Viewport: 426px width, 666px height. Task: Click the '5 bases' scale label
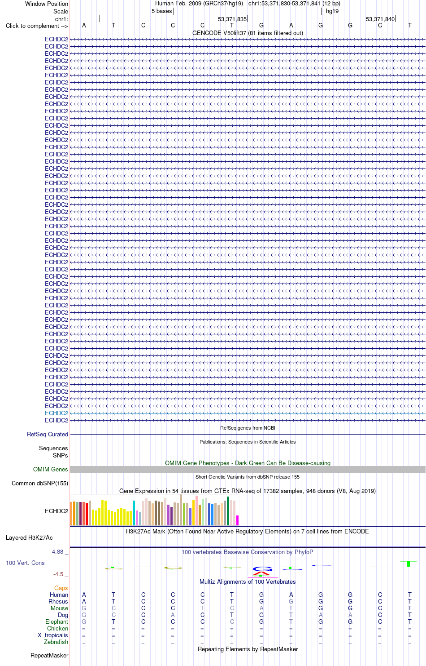(x=161, y=11)
